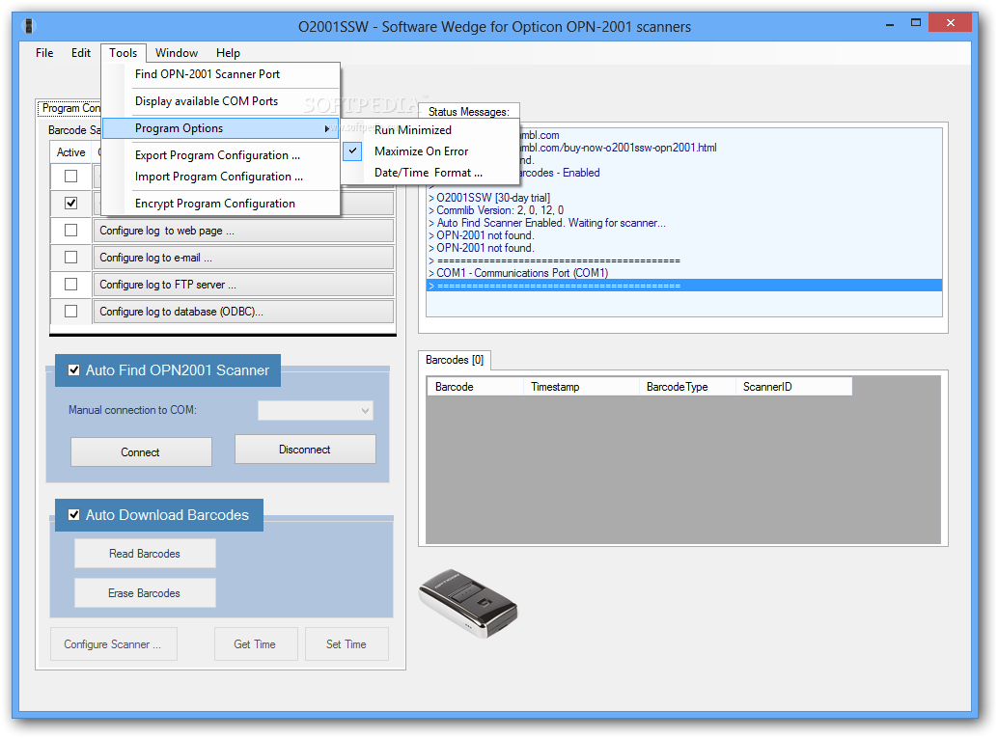Click the Active column header
Image resolution: width=998 pixels, height=738 pixels.
tap(70, 152)
